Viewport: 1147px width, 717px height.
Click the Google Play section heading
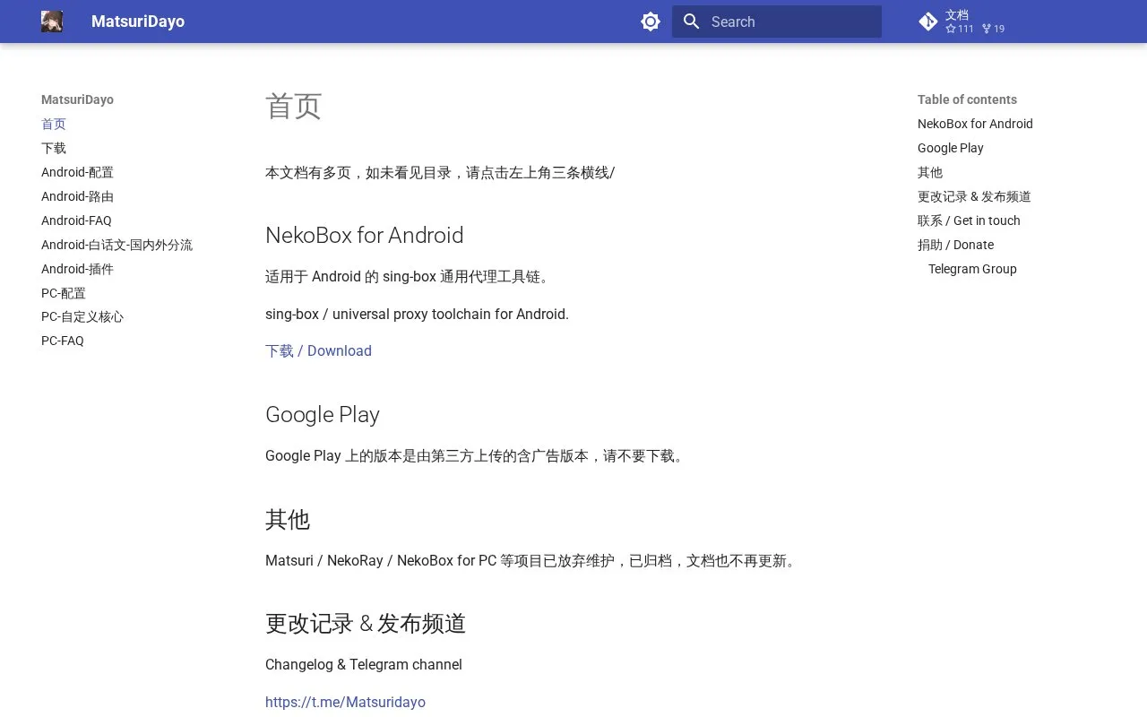pos(323,414)
